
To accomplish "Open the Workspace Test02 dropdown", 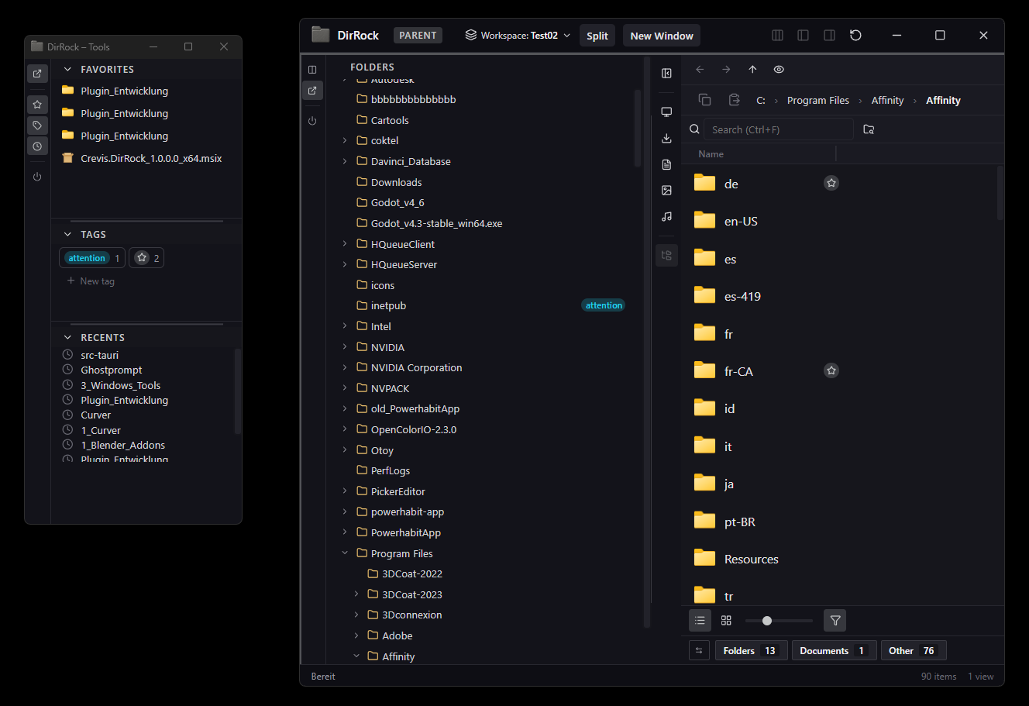I will (x=518, y=36).
